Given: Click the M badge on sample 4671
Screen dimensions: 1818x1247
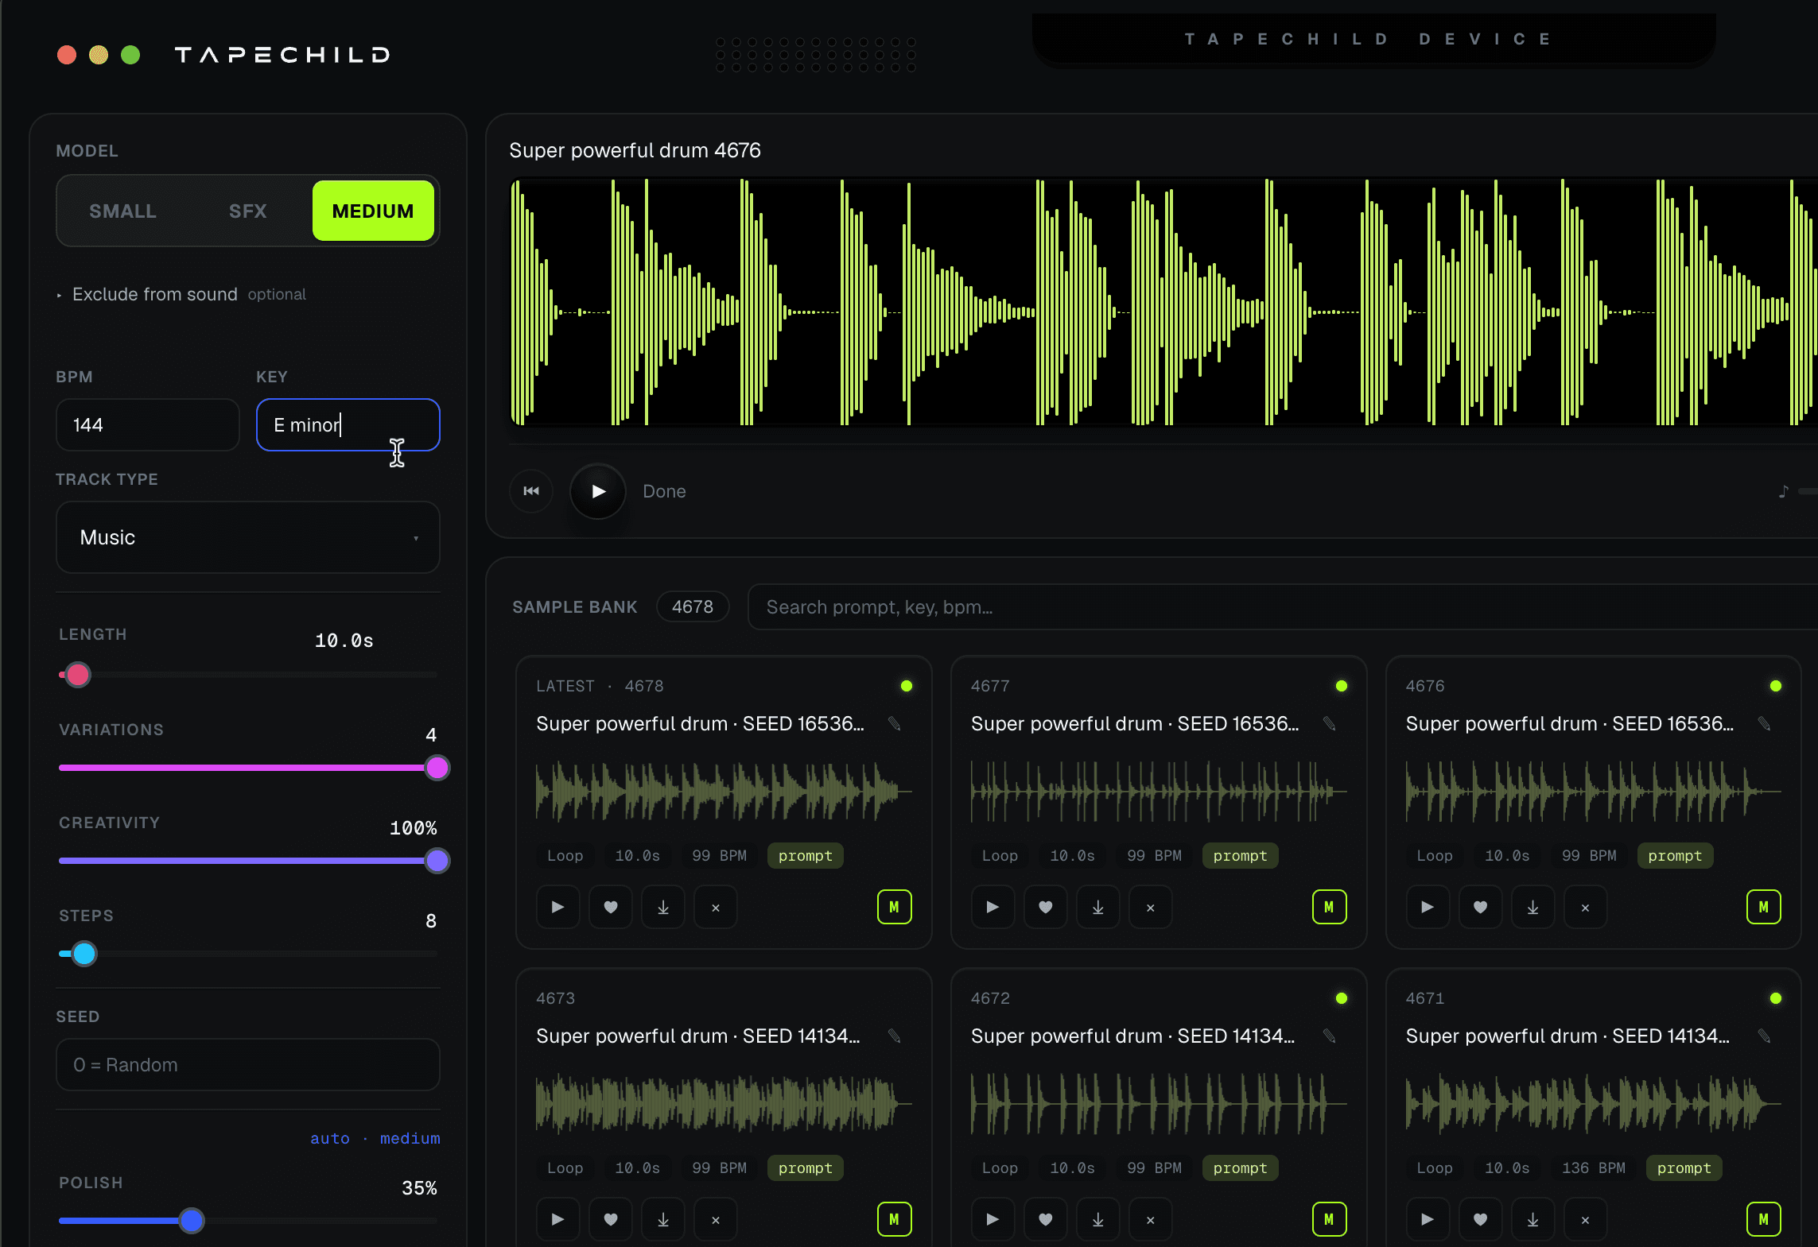Looking at the screenshot, I should coord(1764,1219).
